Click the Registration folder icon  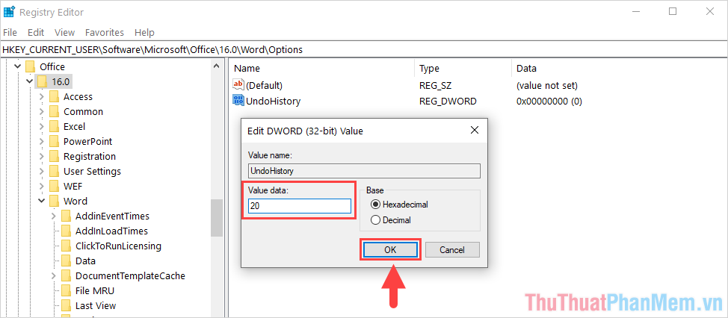coord(55,156)
